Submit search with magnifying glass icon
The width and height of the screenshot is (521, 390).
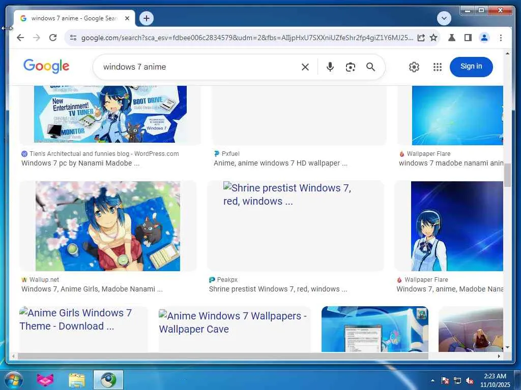(x=370, y=67)
